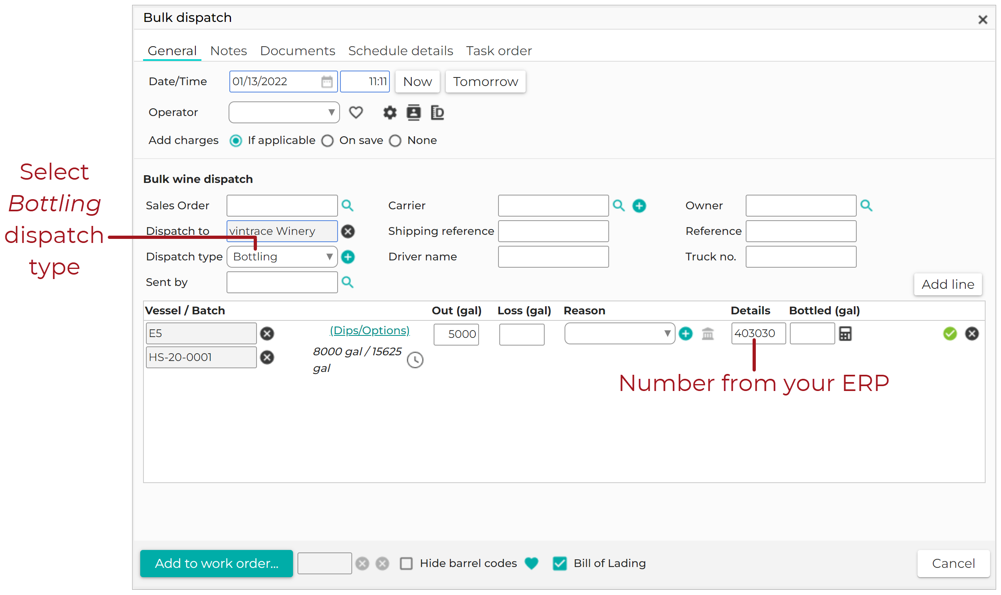Add a new loss Reason
This screenshot has height=595, width=1001.
point(685,333)
